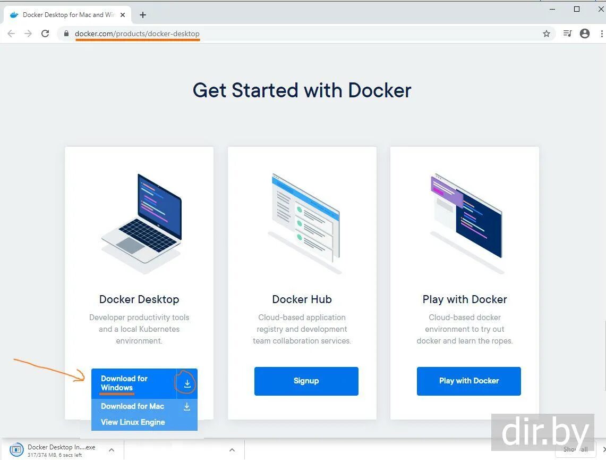Image resolution: width=606 pixels, height=460 pixels.
Task: Open the user profile avatar icon
Action: coord(585,34)
